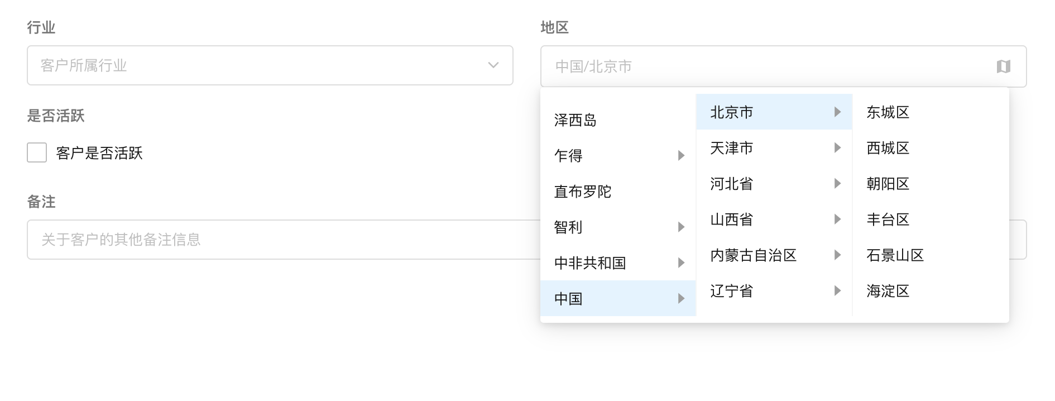This screenshot has height=401, width=1055.
Task: Toggle the 客户是否活跃 checkbox
Action: click(x=37, y=152)
